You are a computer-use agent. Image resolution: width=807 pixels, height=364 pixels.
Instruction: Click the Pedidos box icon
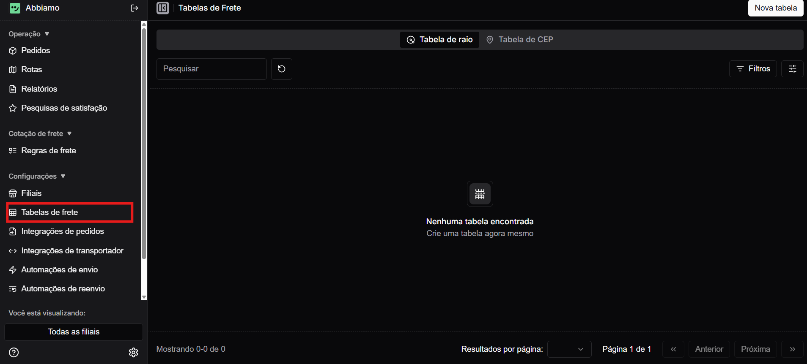point(13,51)
